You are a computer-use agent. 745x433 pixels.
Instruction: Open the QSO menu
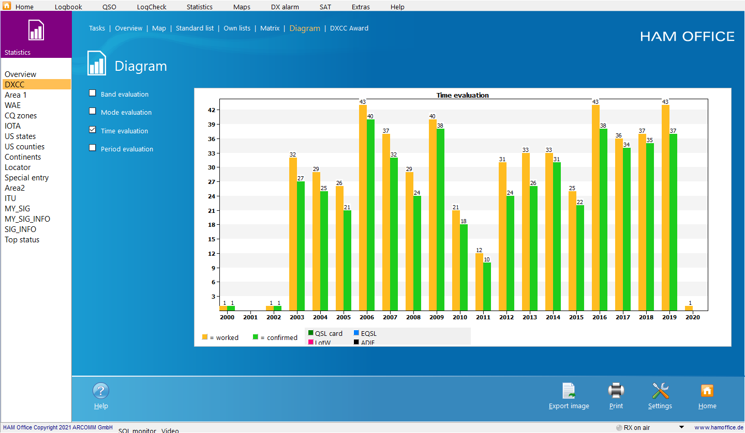coord(109,7)
